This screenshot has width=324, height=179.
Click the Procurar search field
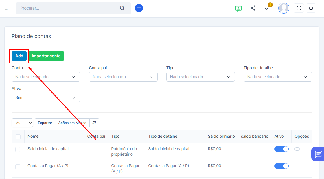(x=68, y=8)
